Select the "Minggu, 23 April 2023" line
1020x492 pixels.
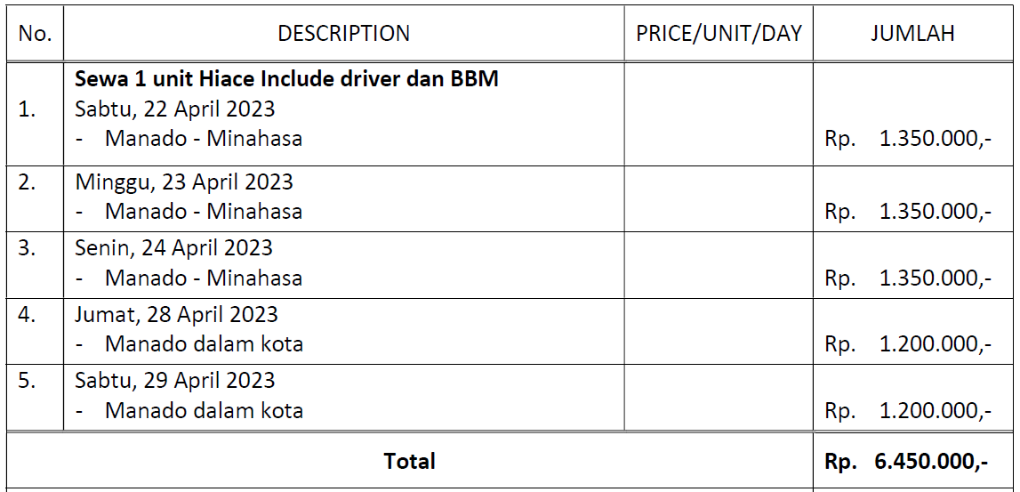[184, 182]
